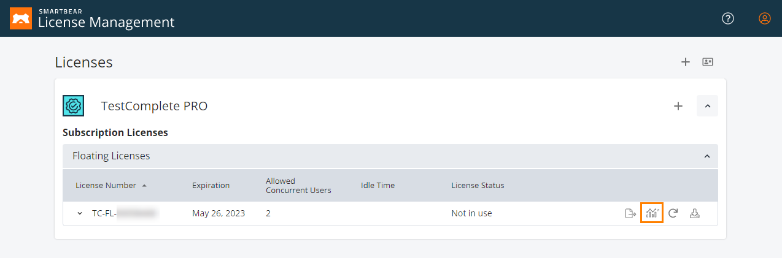
Task: Click the Floating Licenses label
Action: click(x=111, y=156)
